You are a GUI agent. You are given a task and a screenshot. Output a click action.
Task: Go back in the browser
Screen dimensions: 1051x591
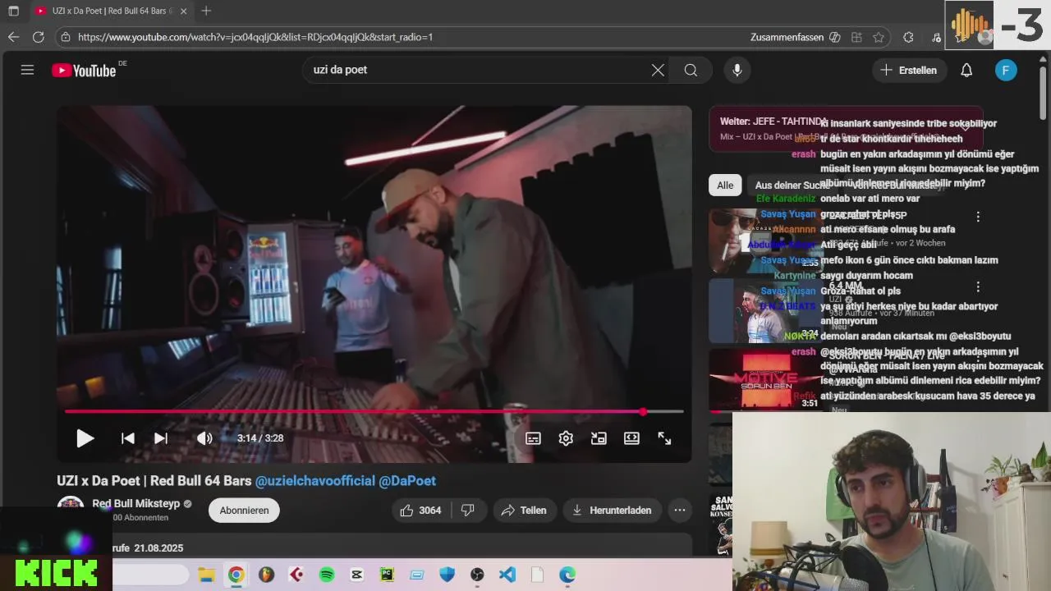13,37
